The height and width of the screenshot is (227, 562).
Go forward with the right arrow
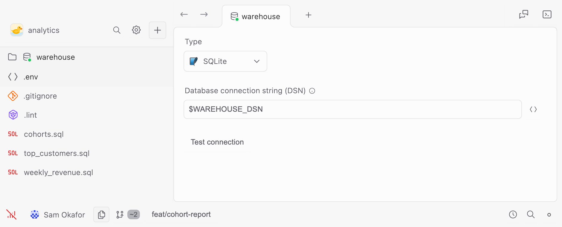click(204, 14)
